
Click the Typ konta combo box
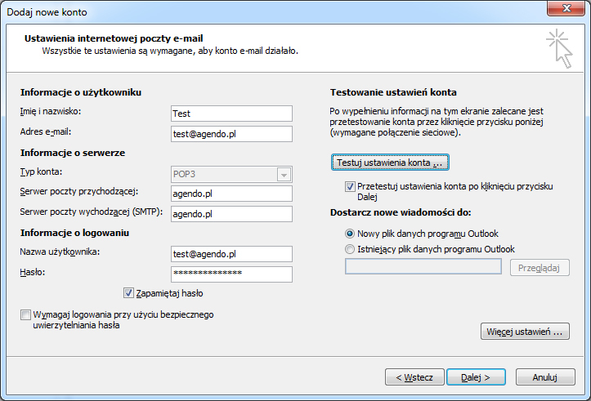coord(231,174)
